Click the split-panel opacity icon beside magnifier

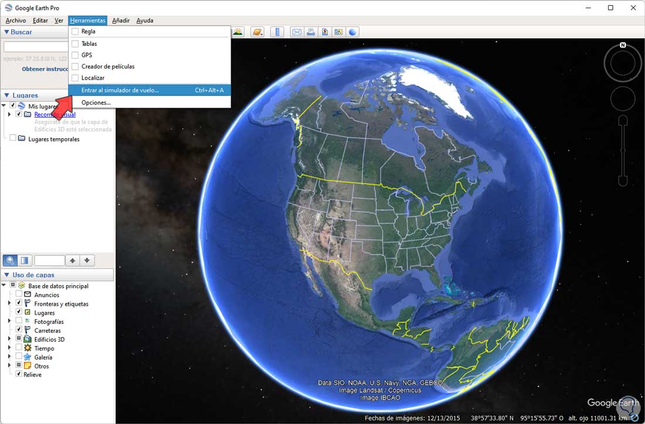[x=24, y=260]
